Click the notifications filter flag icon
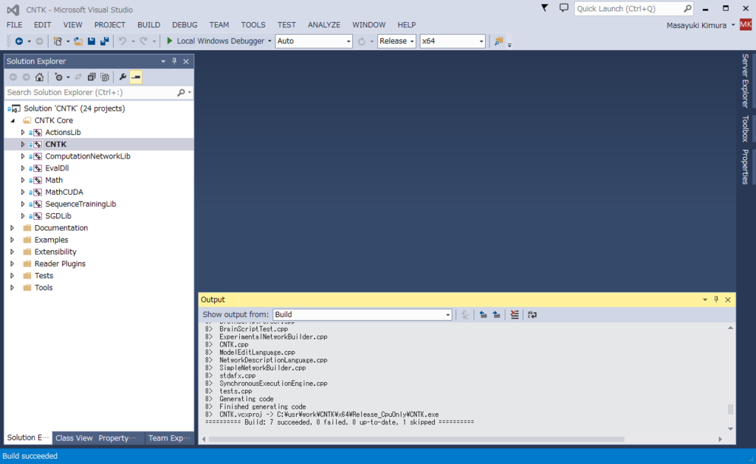The width and height of the screenshot is (756, 464). pyautogui.click(x=544, y=7)
